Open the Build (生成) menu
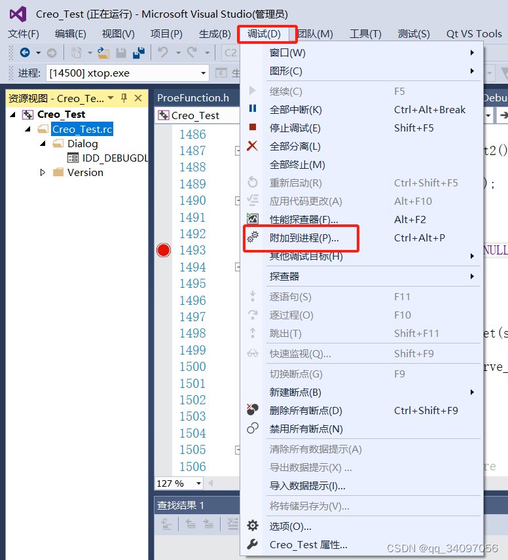The image size is (508, 560). (x=215, y=34)
